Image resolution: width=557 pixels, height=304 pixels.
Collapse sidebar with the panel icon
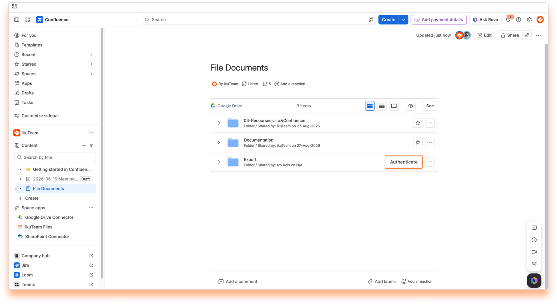[x=17, y=19]
